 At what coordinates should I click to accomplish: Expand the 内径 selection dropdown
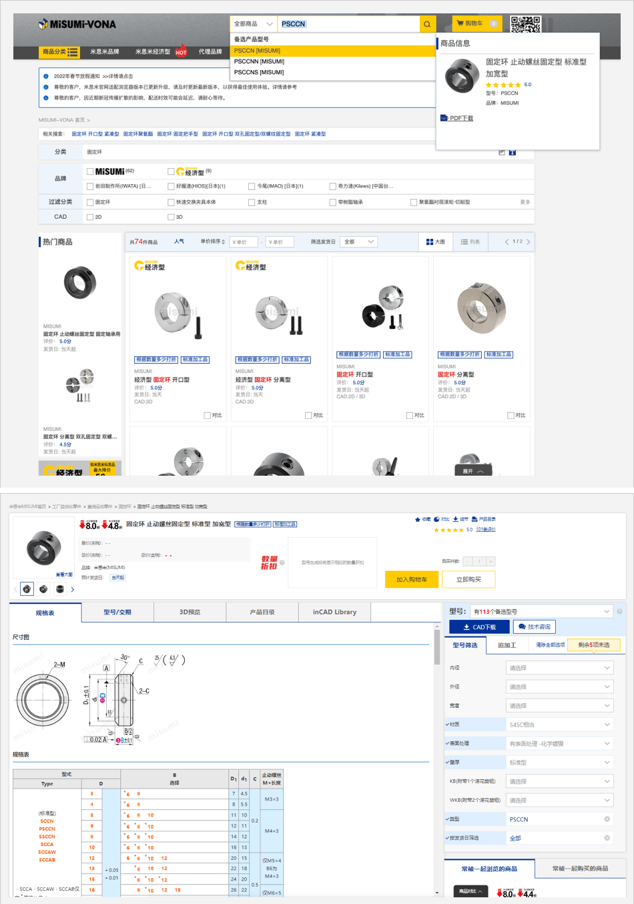coord(559,668)
